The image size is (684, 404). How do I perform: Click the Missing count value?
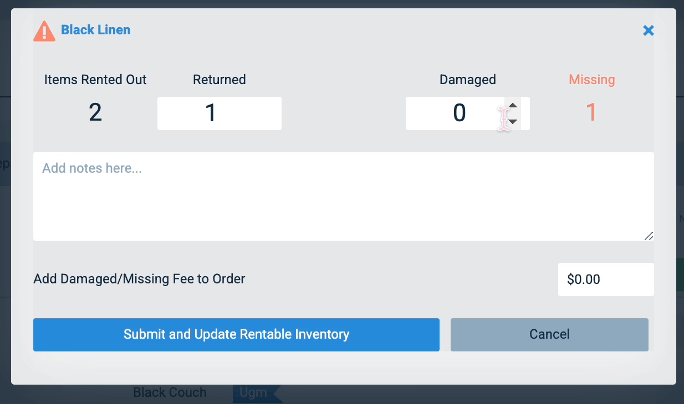[591, 113]
